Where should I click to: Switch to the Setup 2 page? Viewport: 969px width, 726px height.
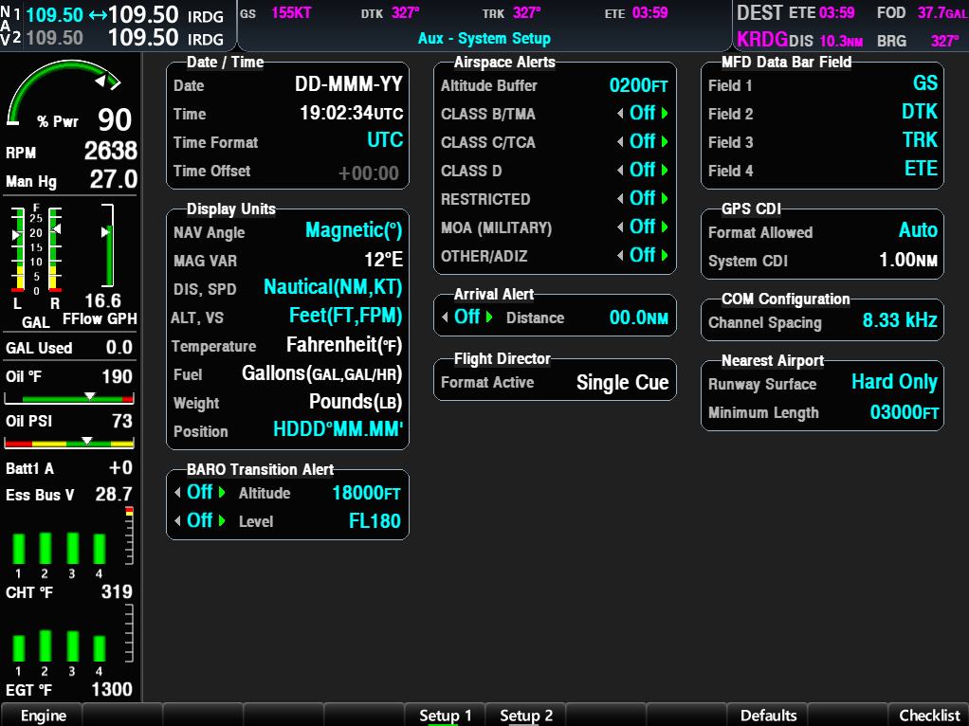tap(524, 716)
